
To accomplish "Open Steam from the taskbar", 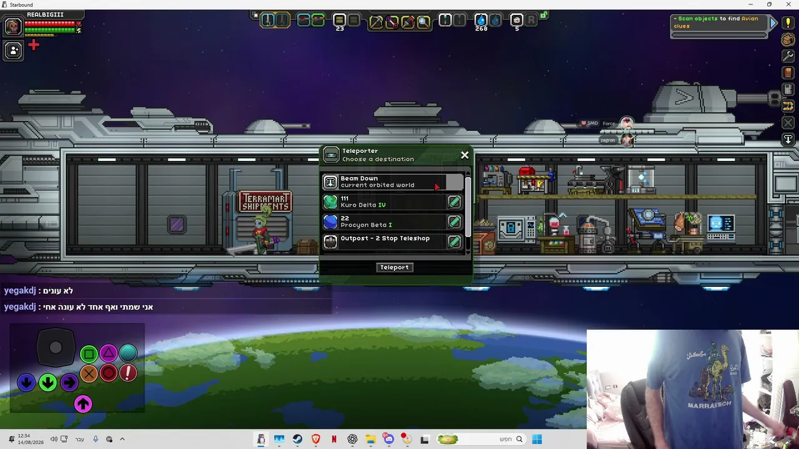I will tap(297, 439).
